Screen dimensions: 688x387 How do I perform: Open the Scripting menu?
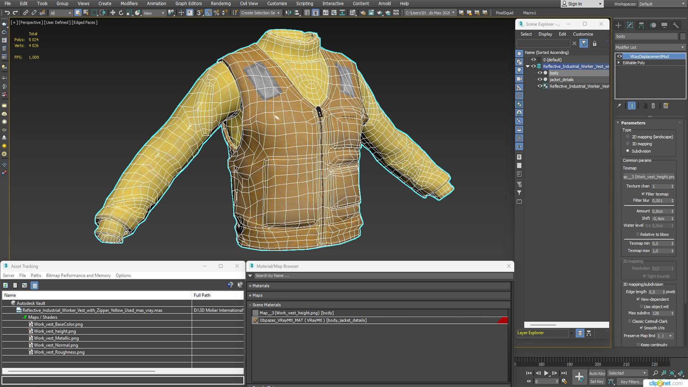pyautogui.click(x=305, y=4)
